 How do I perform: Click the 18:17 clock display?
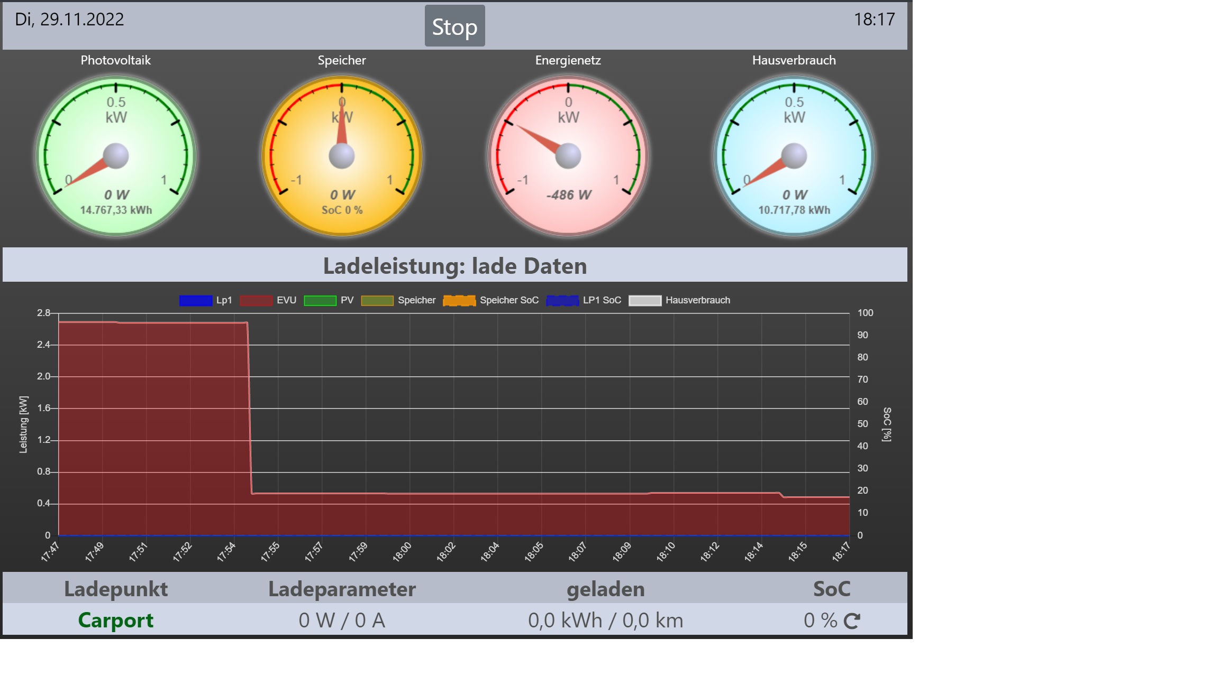[x=874, y=20]
